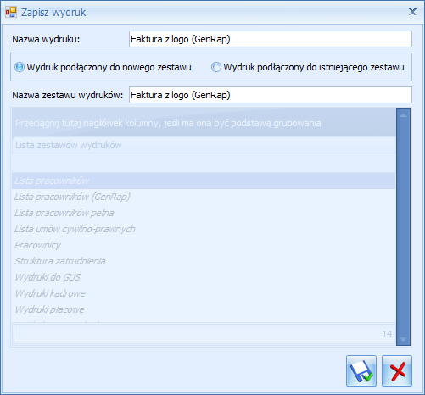Select the Wydruki płacowe row

pos(204,309)
